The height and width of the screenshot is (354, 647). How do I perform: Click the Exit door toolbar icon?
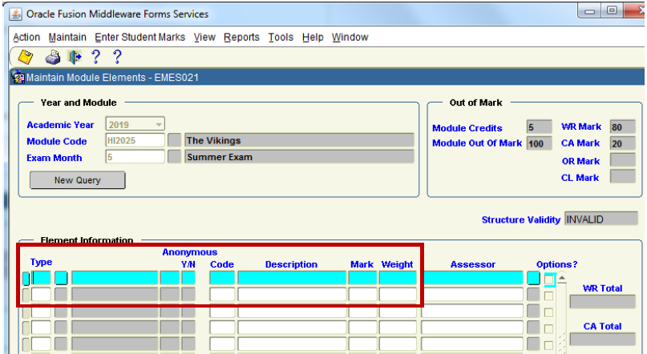(x=75, y=57)
